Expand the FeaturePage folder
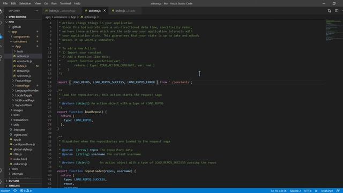The image size is (343, 193). (23, 81)
